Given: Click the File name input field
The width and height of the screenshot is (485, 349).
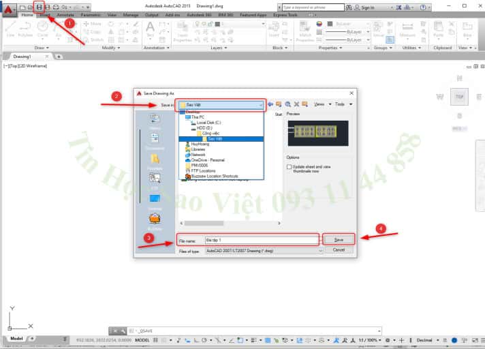Looking at the screenshot, I should point(262,240).
